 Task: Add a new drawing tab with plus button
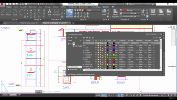click(73, 23)
